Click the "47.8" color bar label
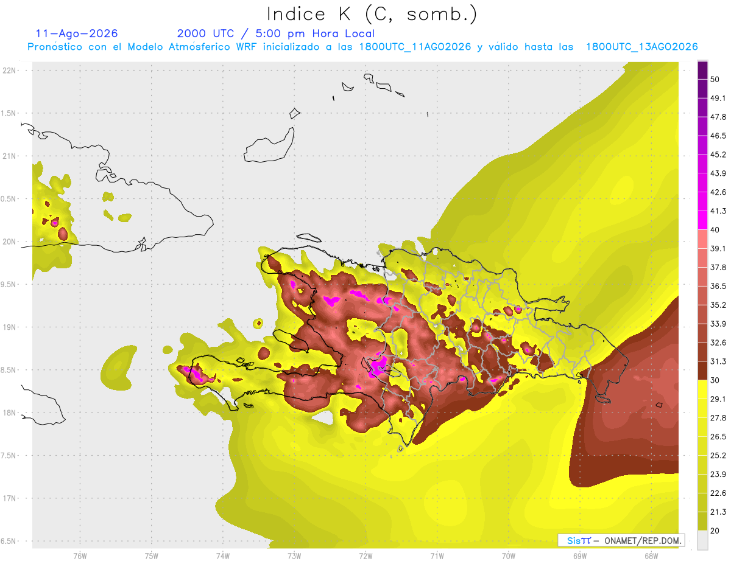The width and height of the screenshot is (731, 564). (718, 117)
